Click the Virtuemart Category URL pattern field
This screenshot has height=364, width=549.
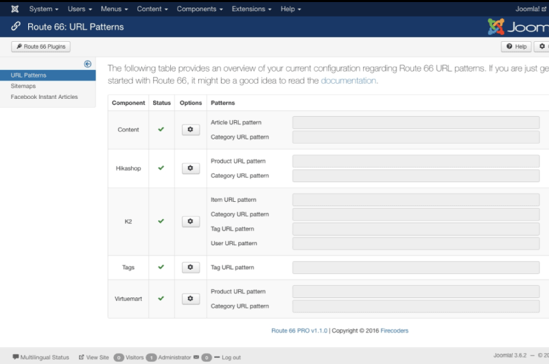416,306
